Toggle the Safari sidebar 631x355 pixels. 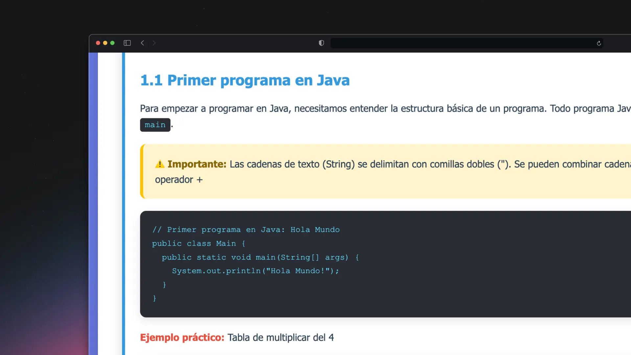coord(127,43)
